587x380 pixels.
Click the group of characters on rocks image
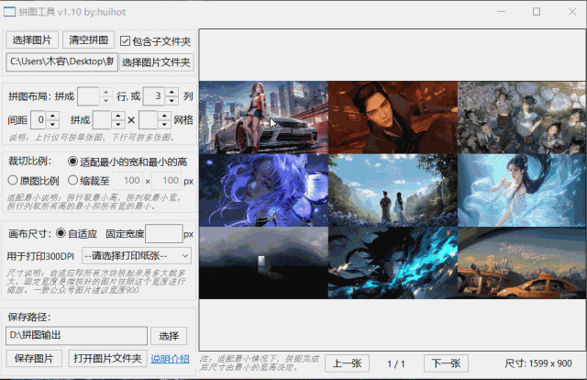(x=522, y=117)
